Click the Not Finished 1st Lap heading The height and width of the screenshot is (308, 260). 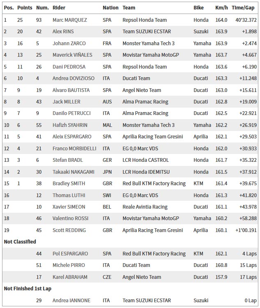tap(28, 289)
